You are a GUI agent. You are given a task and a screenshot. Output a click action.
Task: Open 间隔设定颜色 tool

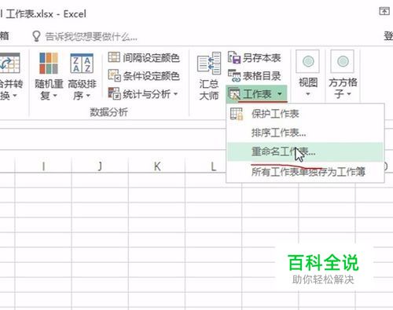pyautogui.click(x=144, y=57)
